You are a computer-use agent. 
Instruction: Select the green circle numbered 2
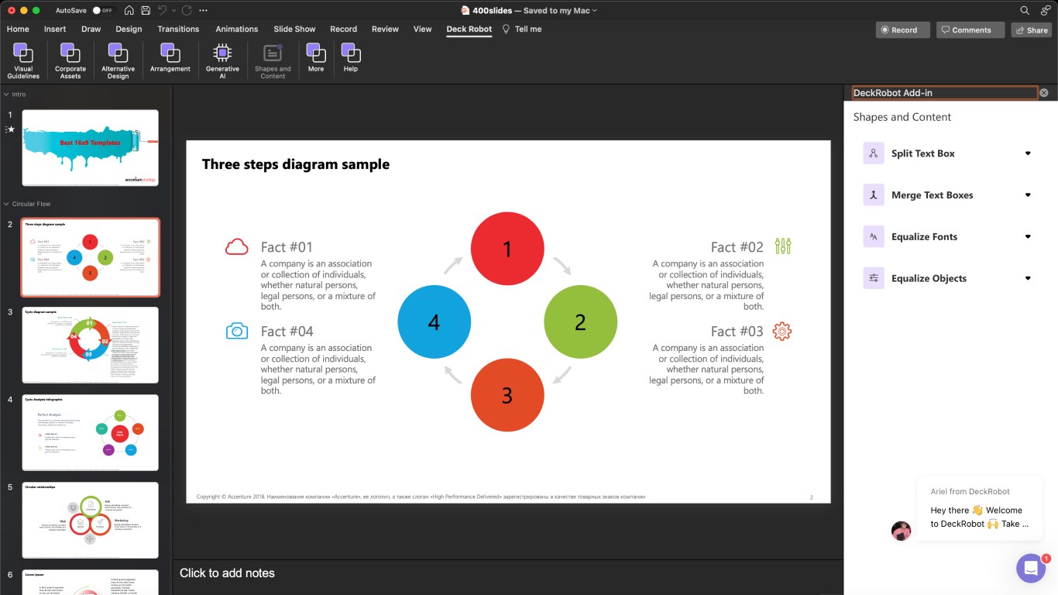click(581, 322)
